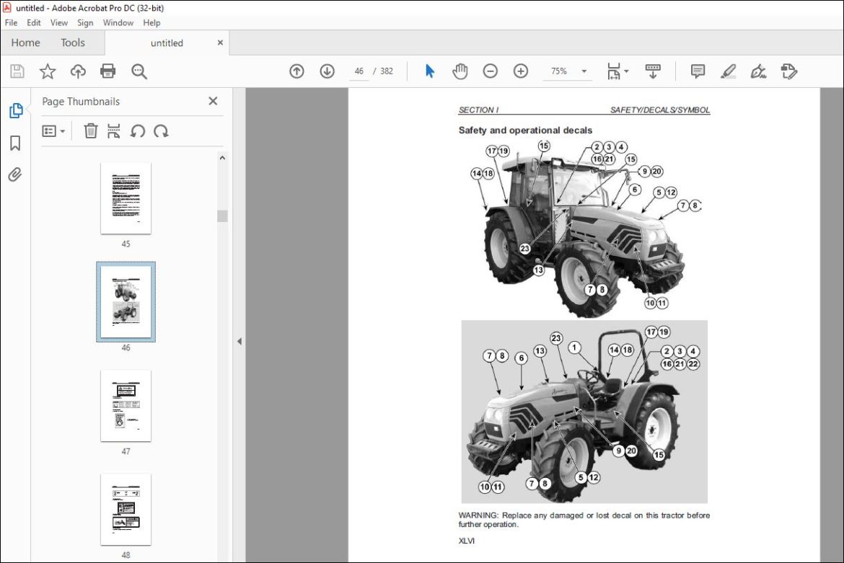This screenshot has width=844, height=563.
Task: Print the current document
Action: pos(107,71)
